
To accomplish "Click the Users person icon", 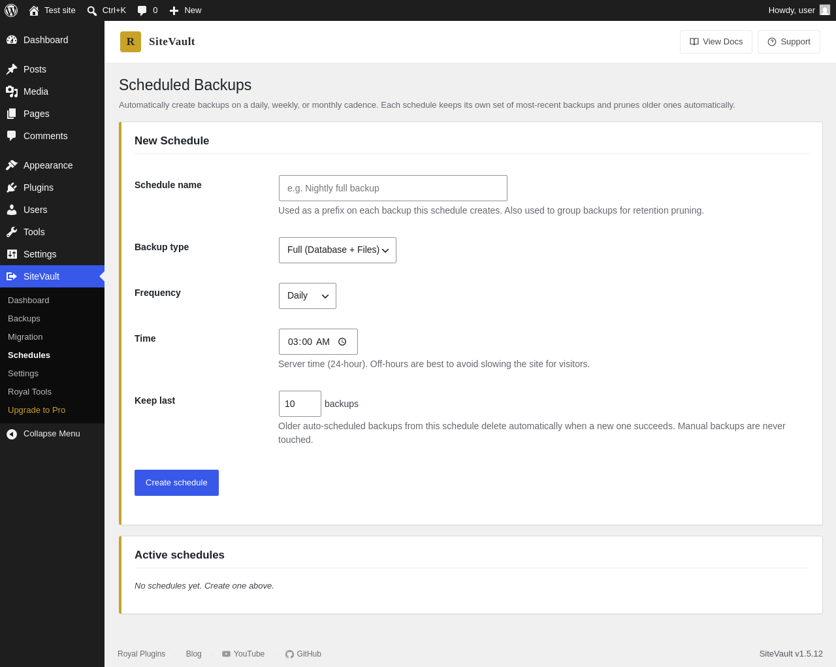I will [12, 210].
